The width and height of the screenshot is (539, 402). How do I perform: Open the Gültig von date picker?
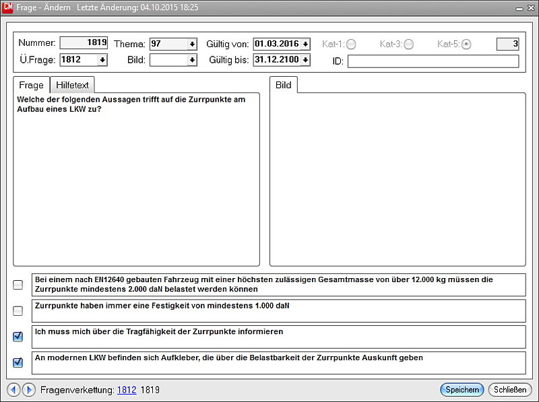(x=305, y=44)
